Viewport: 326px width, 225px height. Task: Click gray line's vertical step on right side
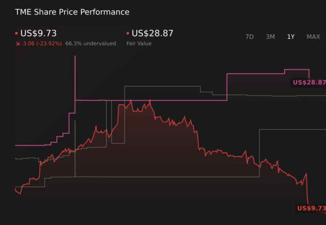coord(259,152)
